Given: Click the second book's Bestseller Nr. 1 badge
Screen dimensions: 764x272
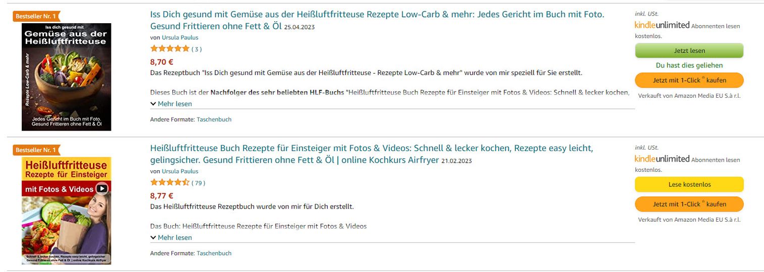Looking at the screenshot, I should tap(36, 150).
